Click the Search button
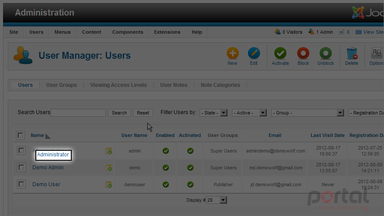Viewport: 384px width, 216px height. tap(119, 113)
